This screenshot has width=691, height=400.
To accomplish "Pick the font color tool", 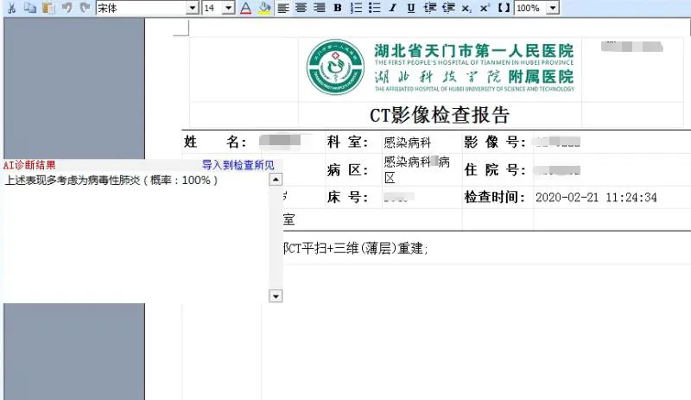I will pyautogui.click(x=245, y=8).
